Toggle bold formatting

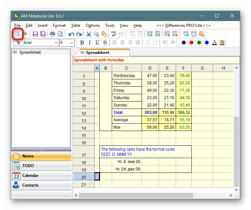point(82,43)
